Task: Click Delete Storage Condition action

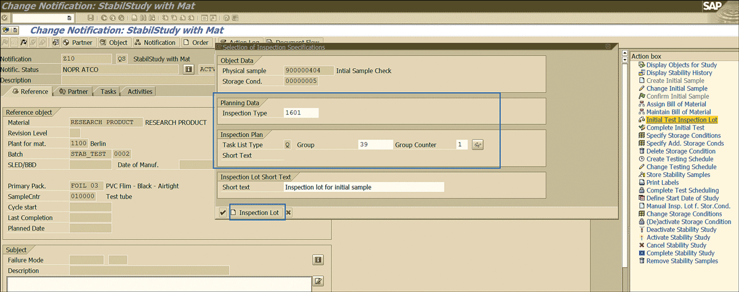Action: (x=681, y=151)
